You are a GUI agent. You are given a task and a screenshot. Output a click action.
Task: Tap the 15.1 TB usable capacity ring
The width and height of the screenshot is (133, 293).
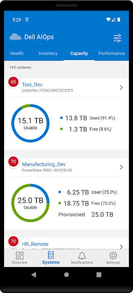point(31,123)
